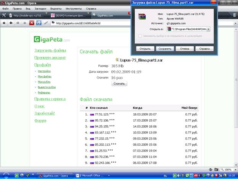238x179 pixels.
Task: Open Настройки link in sidebar
Action: (44, 71)
